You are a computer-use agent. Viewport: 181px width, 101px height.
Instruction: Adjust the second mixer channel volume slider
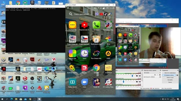[x=123, y=82]
